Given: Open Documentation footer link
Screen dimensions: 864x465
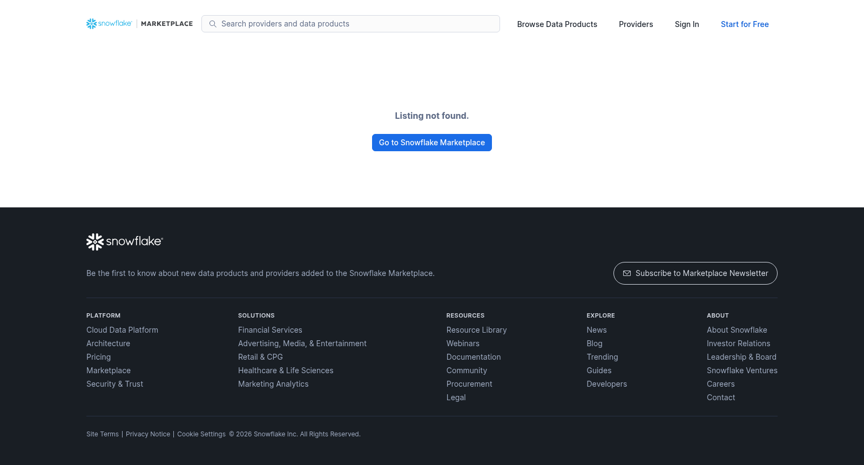Looking at the screenshot, I should click(x=474, y=357).
